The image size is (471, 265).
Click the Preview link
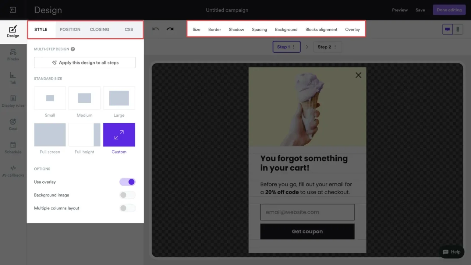point(400,10)
